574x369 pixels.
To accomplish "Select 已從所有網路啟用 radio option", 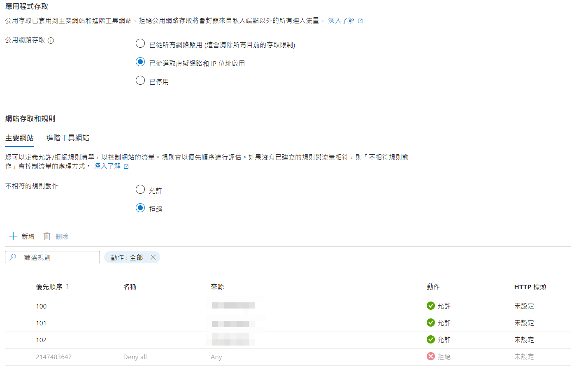I will click(140, 43).
